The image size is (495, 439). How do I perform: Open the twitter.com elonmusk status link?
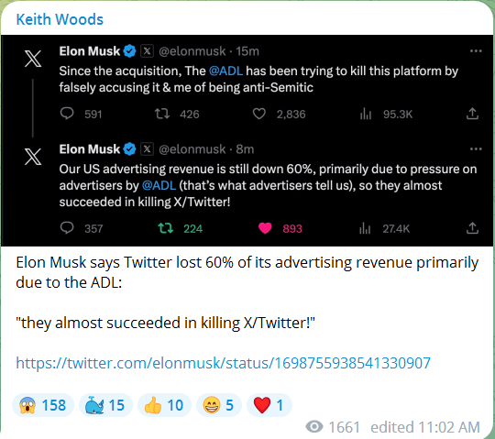click(x=223, y=363)
